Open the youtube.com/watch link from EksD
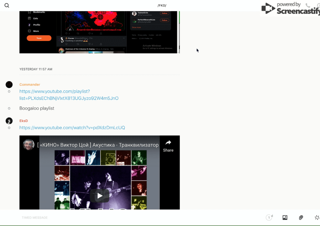Screen dimensions: 320x226 pyautogui.click(x=72, y=128)
